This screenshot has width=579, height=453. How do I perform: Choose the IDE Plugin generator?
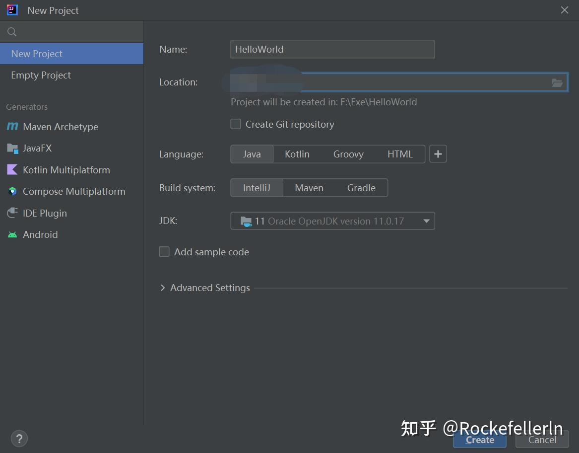pos(44,213)
